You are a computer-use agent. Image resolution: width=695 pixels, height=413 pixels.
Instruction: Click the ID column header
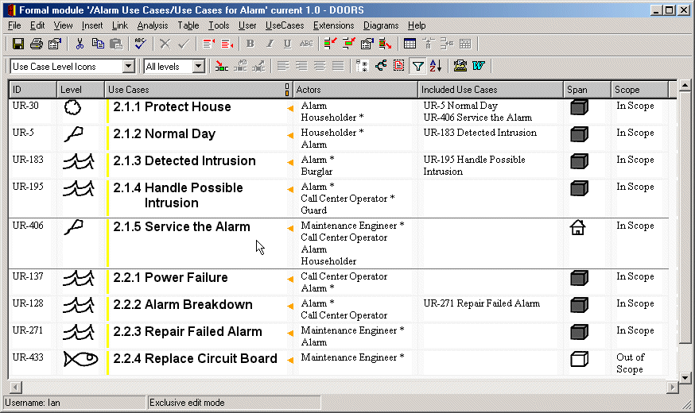pyautogui.click(x=33, y=90)
